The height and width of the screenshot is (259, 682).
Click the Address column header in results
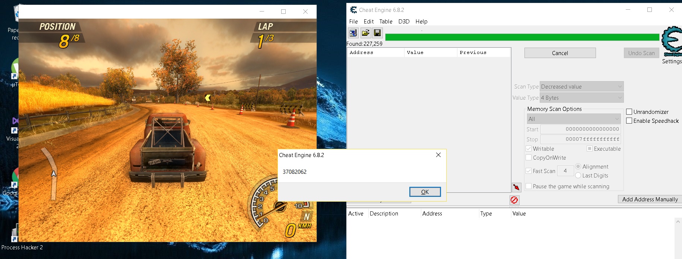coord(375,52)
